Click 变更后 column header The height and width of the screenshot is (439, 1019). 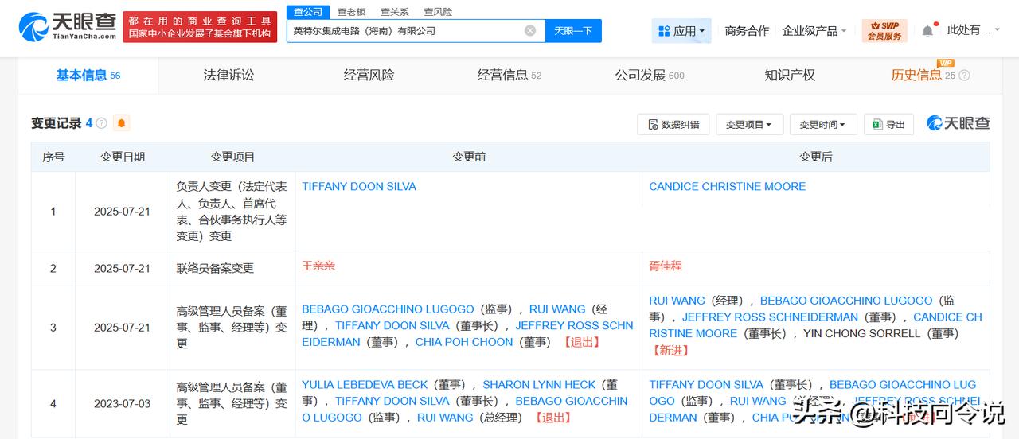[x=816, y=157]
